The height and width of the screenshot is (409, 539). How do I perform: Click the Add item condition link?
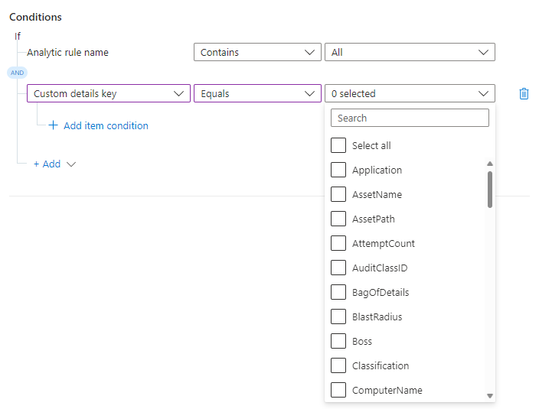pyautogui.click(x=106, y=125)
